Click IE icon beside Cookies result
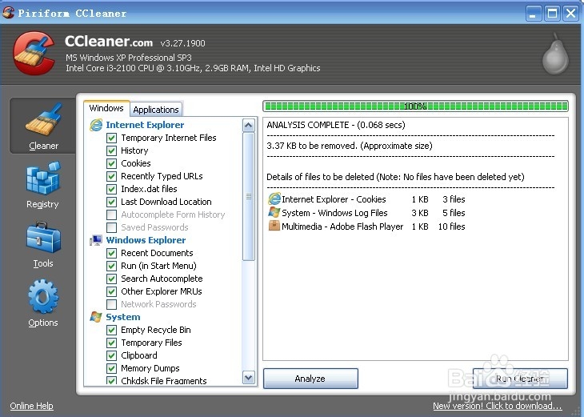 (274, 199)
